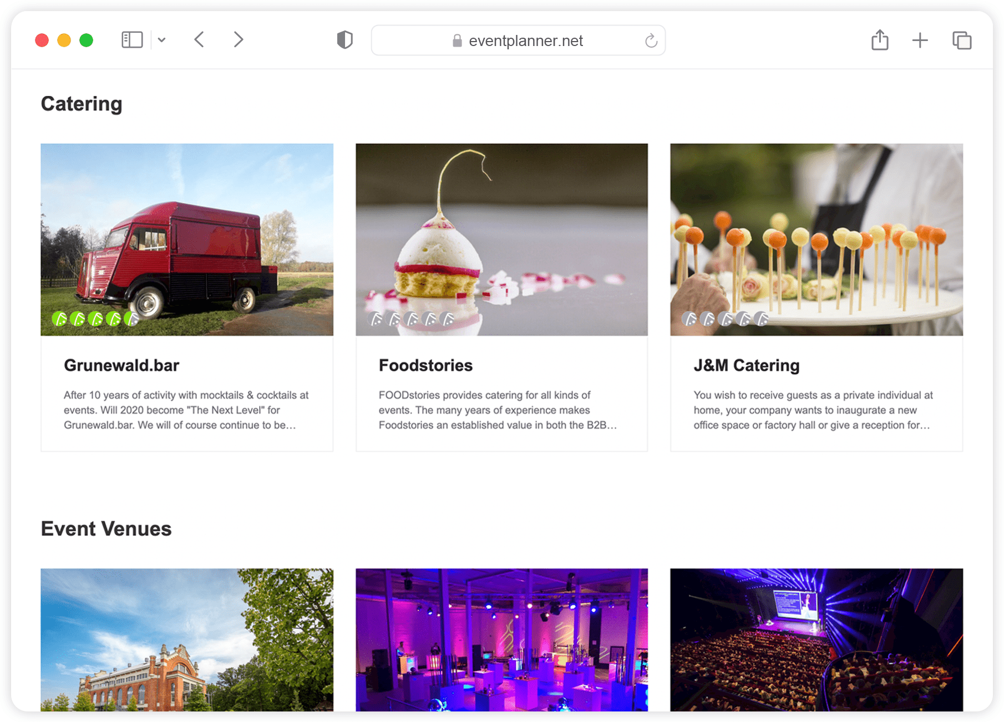The width and height of the screenshot is (1004, 722).
Task: Click the concert hall venue photo
Action: coord(816,638)
